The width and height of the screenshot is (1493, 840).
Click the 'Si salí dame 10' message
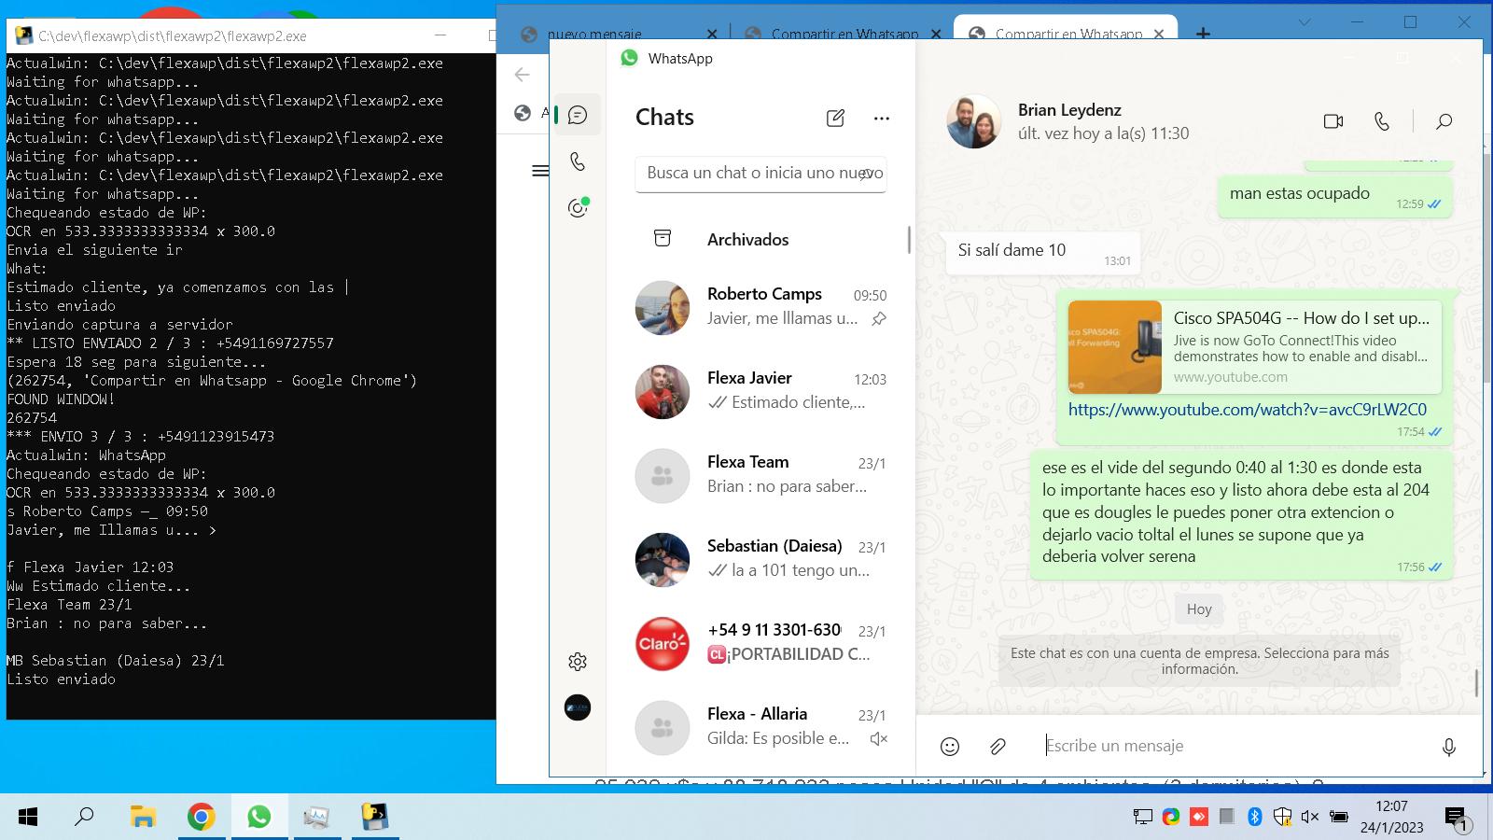click(1042, 252)
